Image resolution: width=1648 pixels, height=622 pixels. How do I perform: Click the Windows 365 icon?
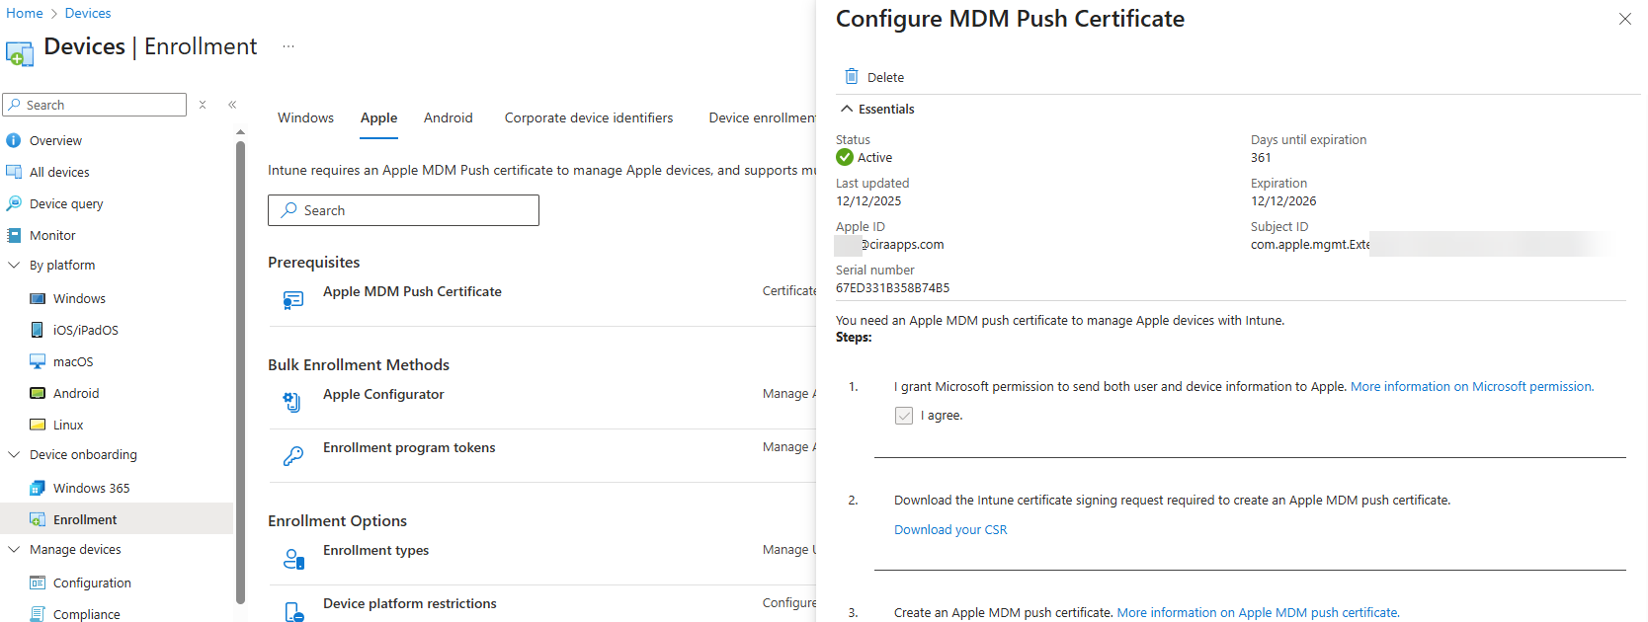click(x=38, y=488)
